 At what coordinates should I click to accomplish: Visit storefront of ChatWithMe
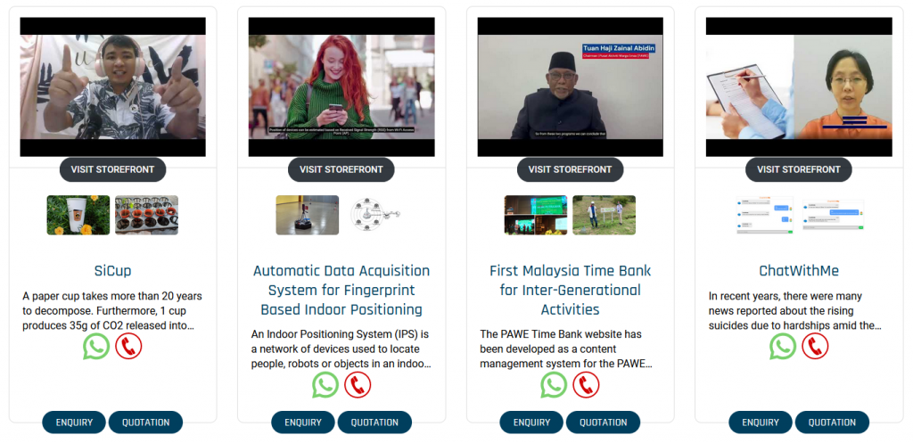tap(799, 169)
